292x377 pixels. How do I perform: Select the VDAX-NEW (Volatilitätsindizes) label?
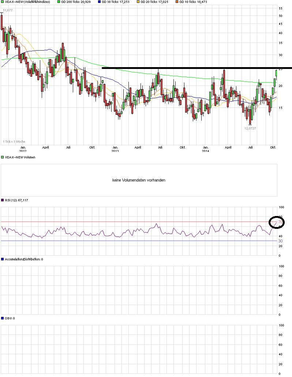pos(27,2)
